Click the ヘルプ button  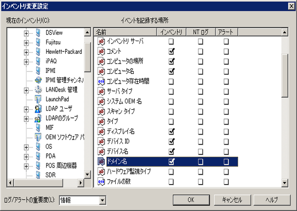(272, 200)
